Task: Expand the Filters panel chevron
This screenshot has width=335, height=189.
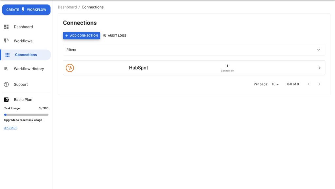Action: (319, 50)
